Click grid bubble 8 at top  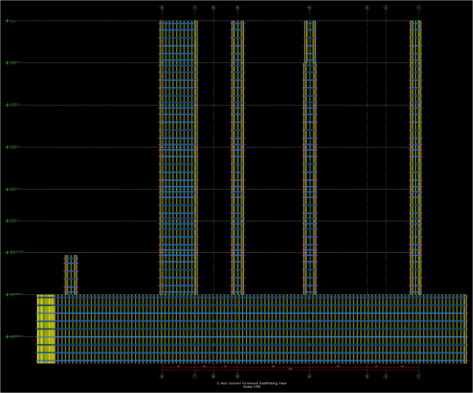click(x=162, y=8)
